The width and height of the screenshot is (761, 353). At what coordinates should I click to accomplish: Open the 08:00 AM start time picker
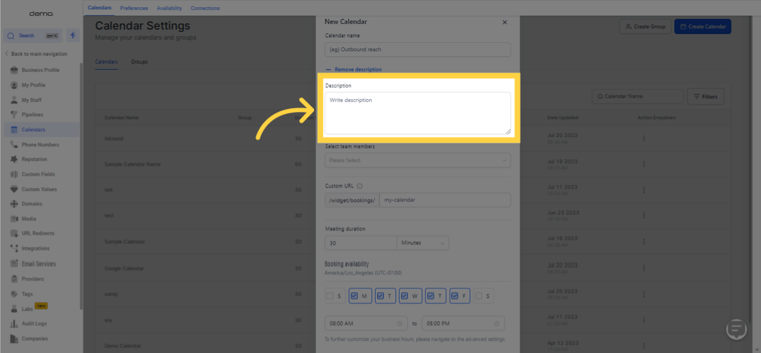(x=365, y=323)
